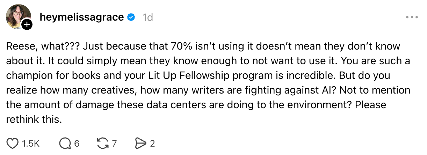Repost using the circular arrows icon
The height and width of the screenshot is (155, 427).
point(102,143)
